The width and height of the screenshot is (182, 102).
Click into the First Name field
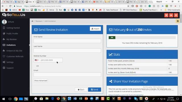click(x=67, y=41)
